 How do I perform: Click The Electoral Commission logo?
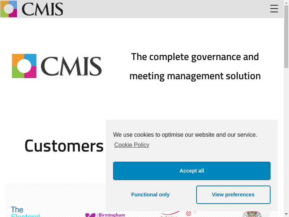click(x=25, y=212)
